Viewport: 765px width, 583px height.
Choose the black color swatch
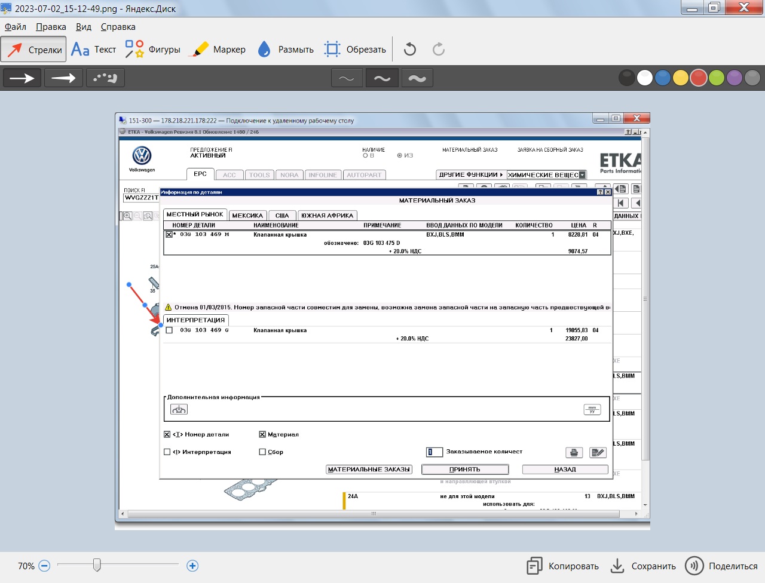[627, 78]
